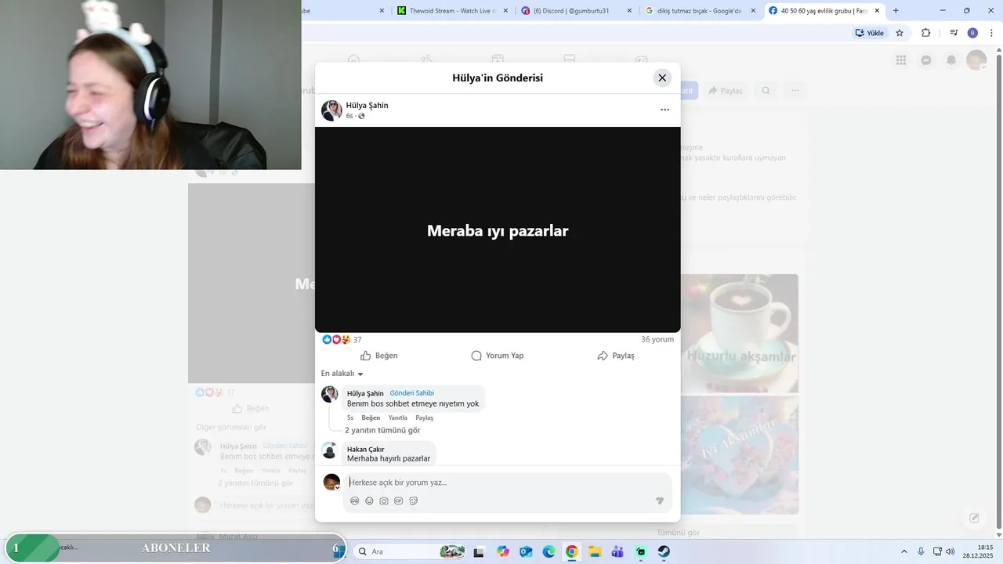Open Outlook from the taskbar

(526, 551)
